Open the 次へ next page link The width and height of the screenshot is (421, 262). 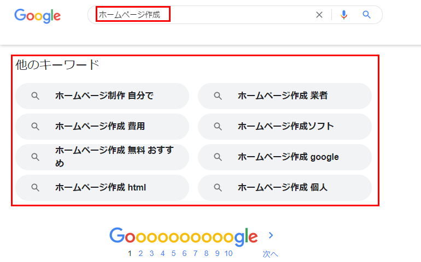tap(270, 254)
